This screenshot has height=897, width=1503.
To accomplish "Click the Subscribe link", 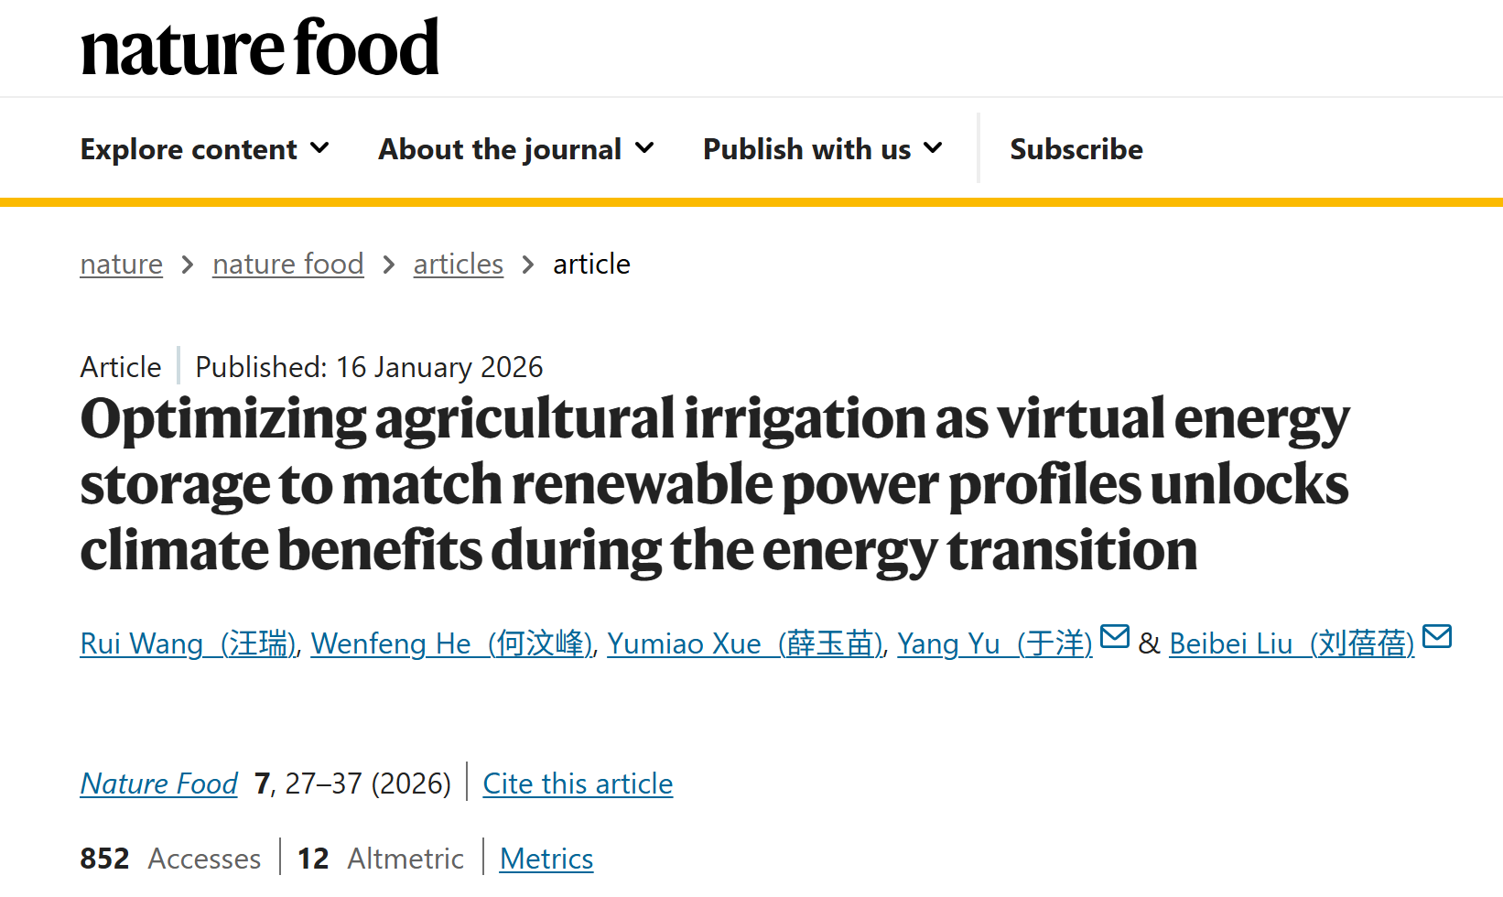I will (1076, 149).
